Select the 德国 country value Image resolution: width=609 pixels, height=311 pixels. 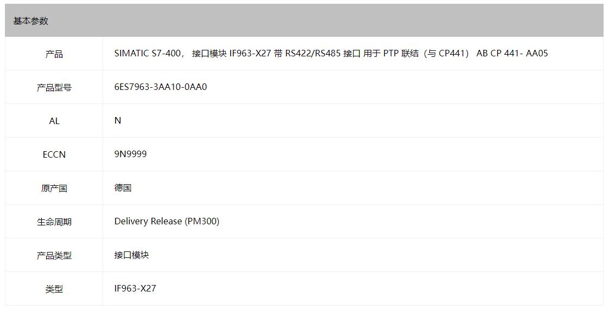pos(123,187)
